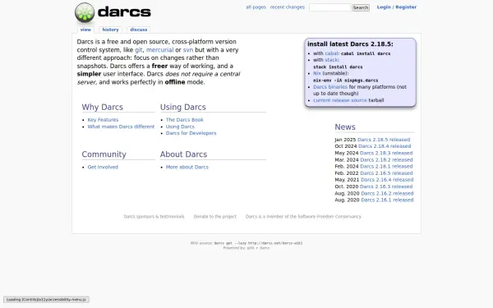493x308 pixels.
Task: Follow the 'mercurial' link in intro
Action: (159, 50)
